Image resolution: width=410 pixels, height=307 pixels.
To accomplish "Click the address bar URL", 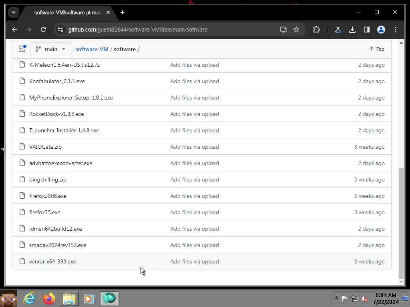I will click(138, 30).
